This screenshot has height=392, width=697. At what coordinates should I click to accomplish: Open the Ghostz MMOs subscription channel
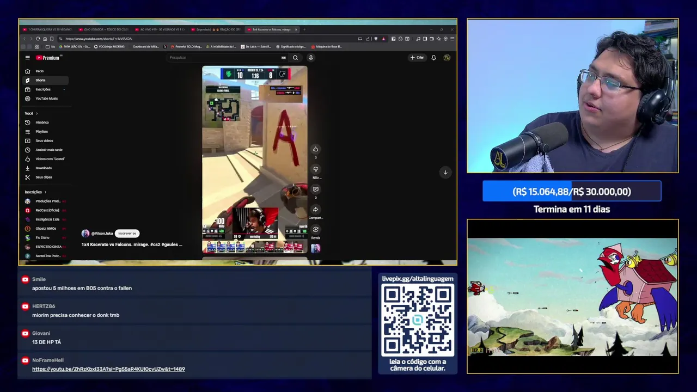tap(46, 229)
